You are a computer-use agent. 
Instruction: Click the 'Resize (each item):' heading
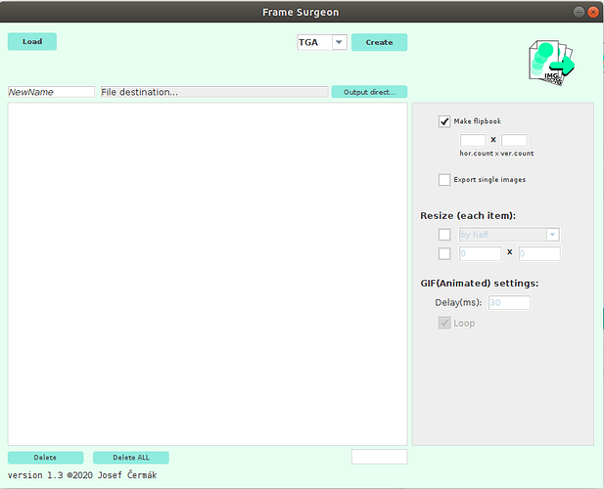[468, 216]
